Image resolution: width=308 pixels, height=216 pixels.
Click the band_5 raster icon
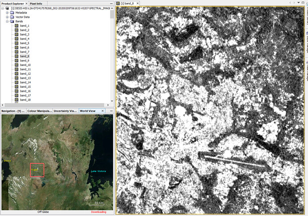(17, 43)
